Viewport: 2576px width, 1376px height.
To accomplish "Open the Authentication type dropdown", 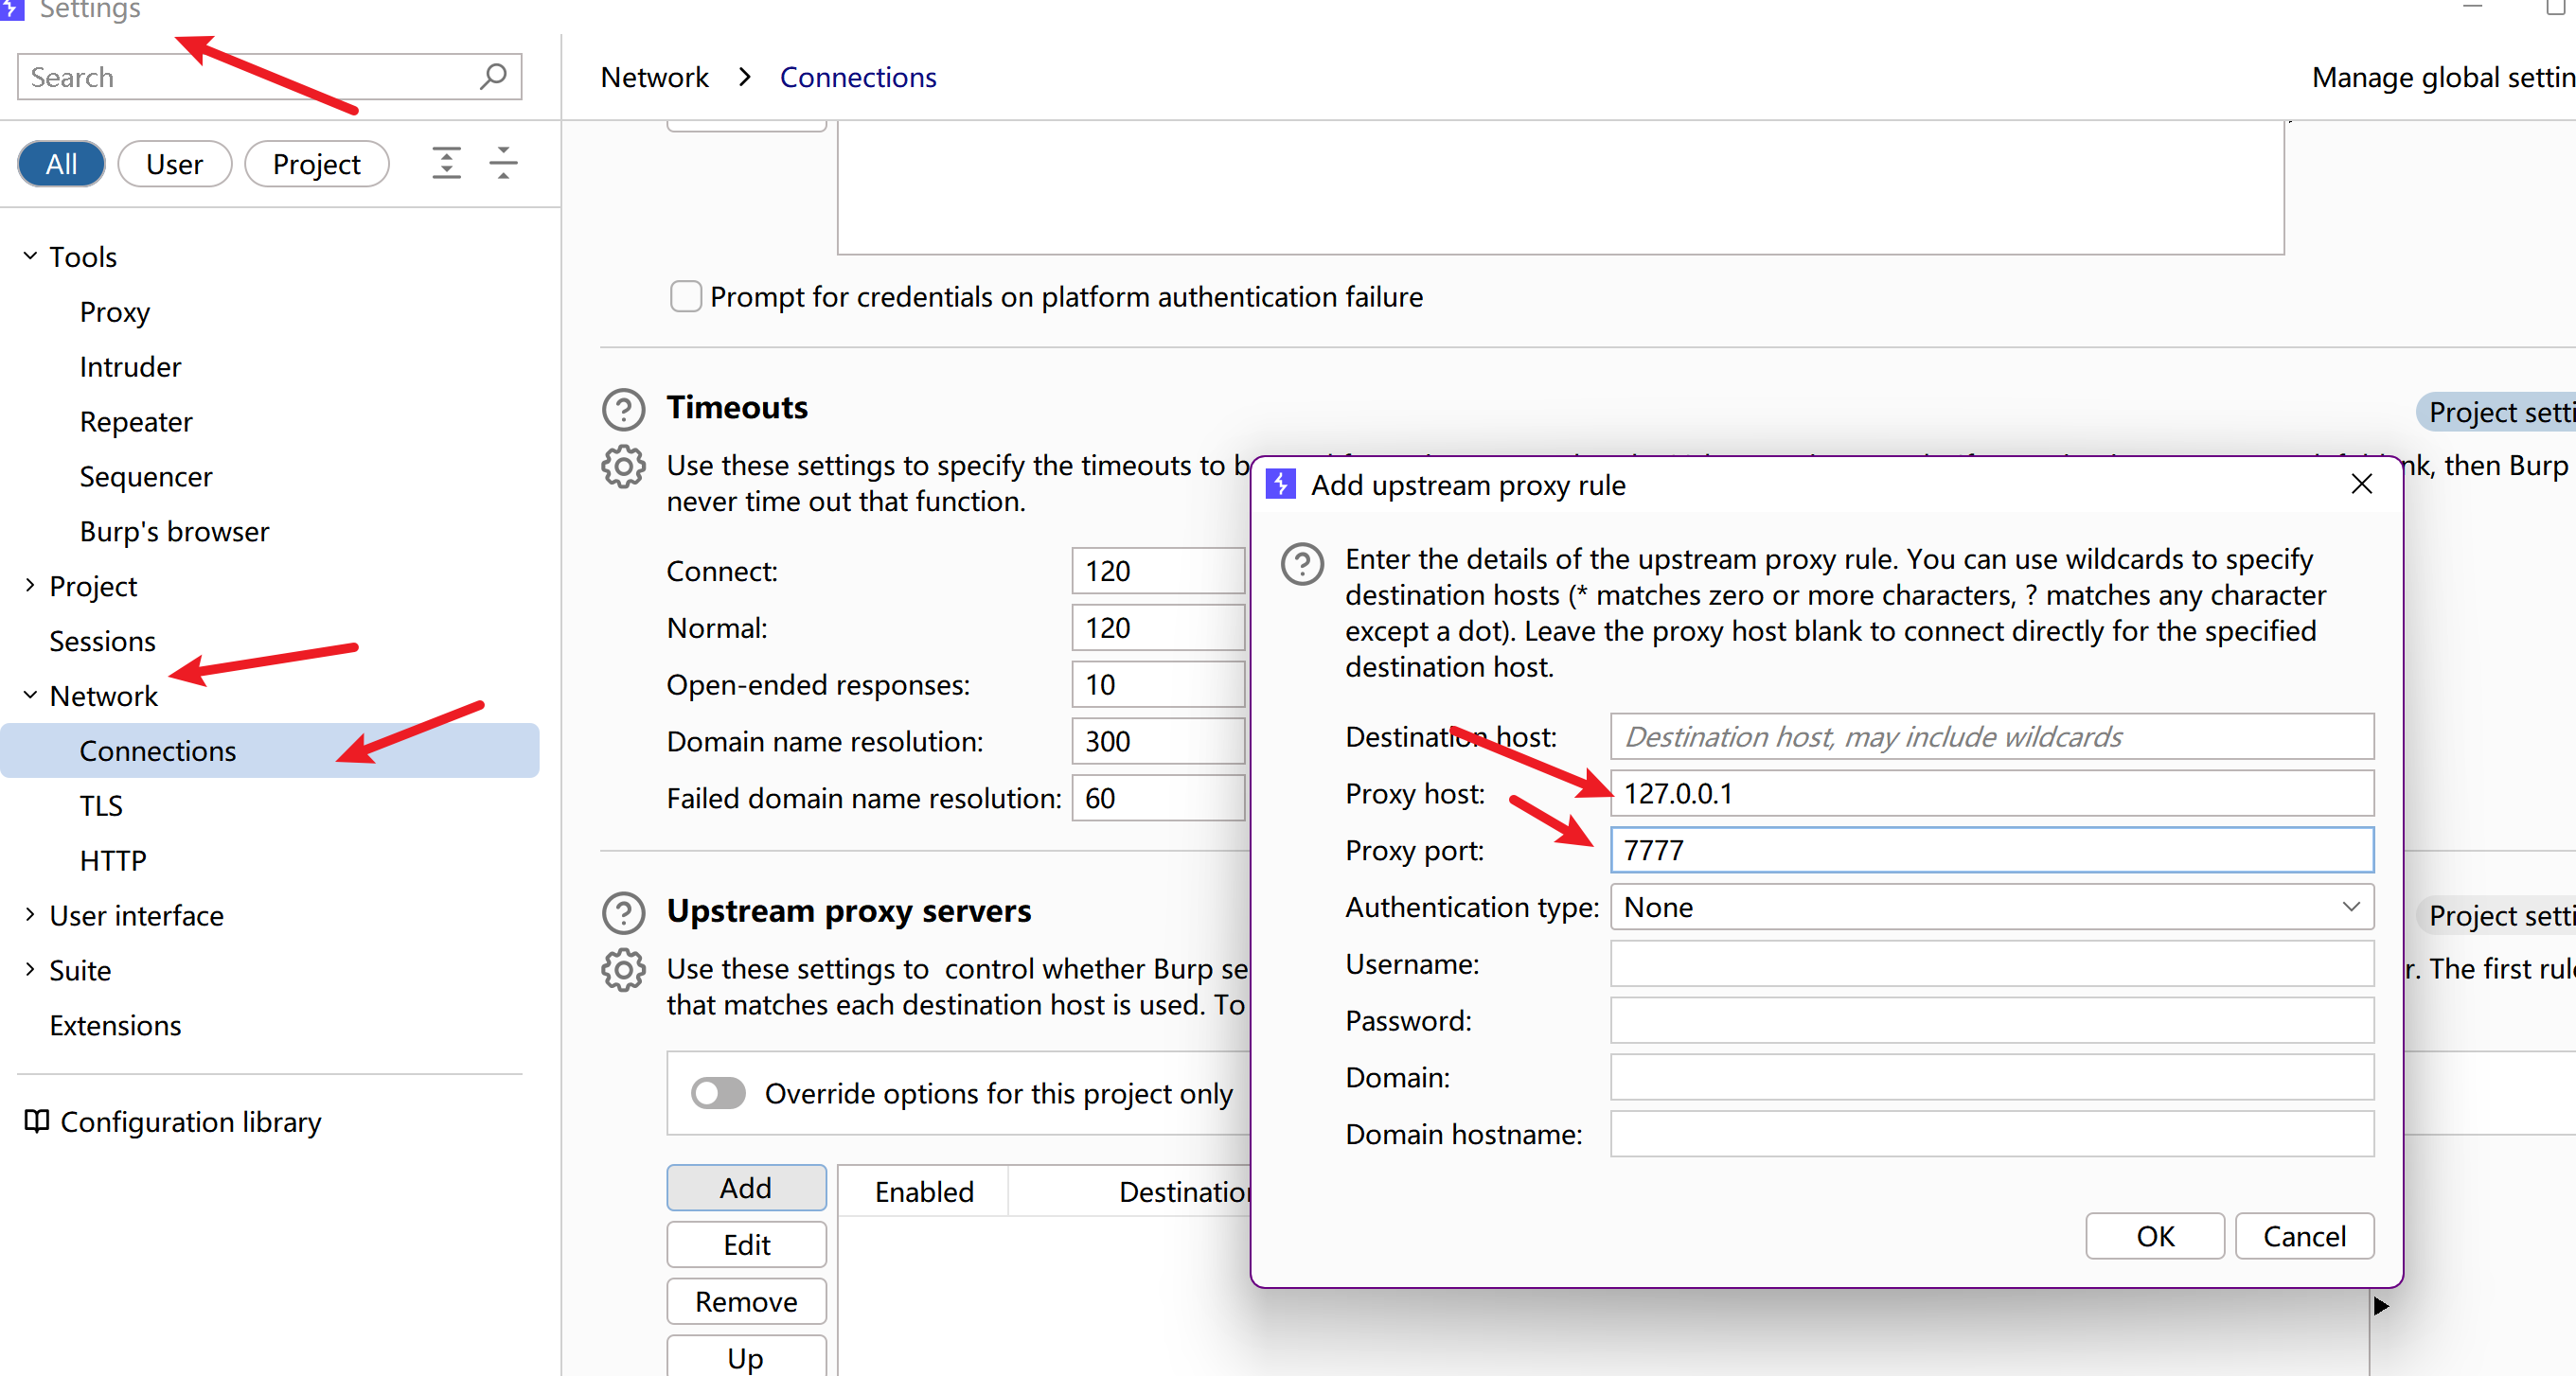I will (1990, 908).
